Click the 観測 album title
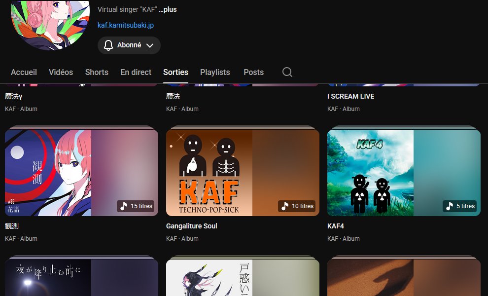 12,226
